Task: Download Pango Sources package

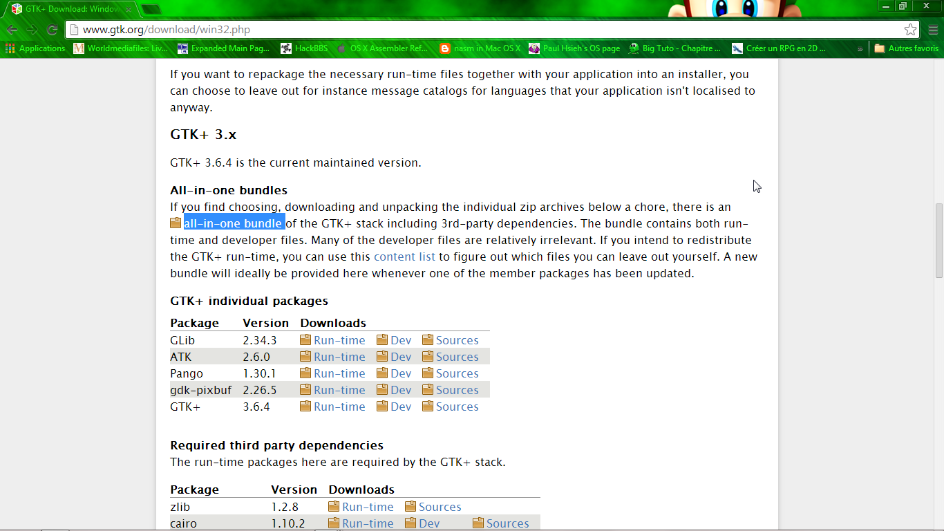Action: click(x=457, y=373)
